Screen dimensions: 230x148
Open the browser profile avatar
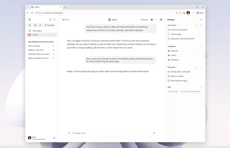coord(188,13)
